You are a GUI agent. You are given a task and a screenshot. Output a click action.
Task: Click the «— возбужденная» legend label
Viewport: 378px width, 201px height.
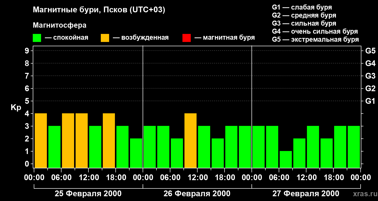[x=141, y=38]
